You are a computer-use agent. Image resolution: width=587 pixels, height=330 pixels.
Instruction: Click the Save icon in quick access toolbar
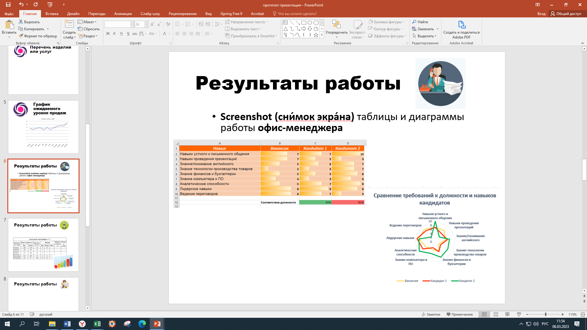[x=8, y=5]
